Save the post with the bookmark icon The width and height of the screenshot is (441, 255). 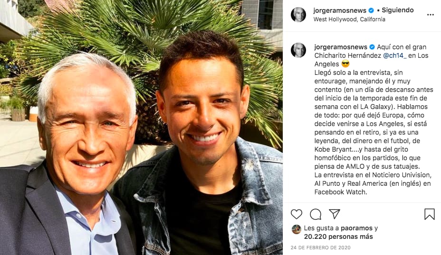pyautogui.click(x=430, y=214)
